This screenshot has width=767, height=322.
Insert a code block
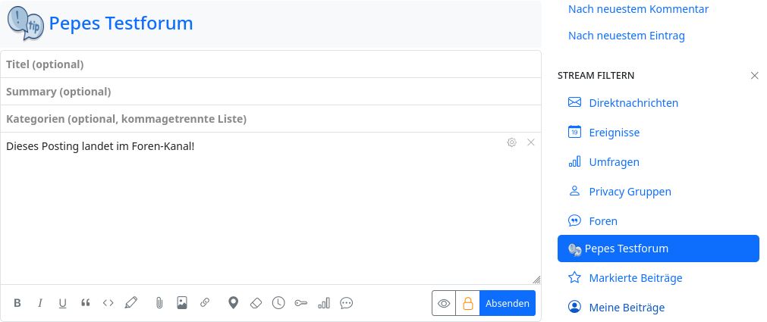(108, 303)
